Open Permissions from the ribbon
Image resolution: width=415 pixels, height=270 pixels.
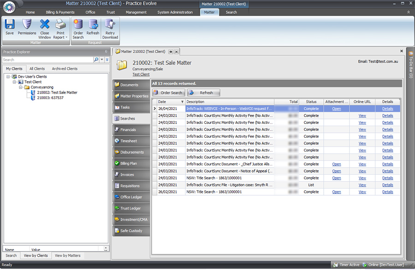[x=27, y=27]
